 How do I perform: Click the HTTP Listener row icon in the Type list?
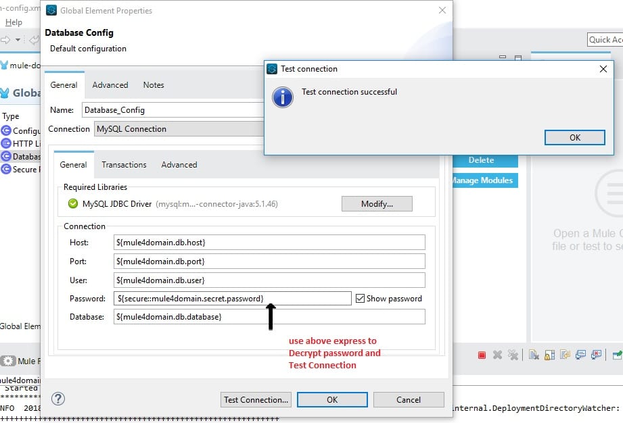pos(6,143)
